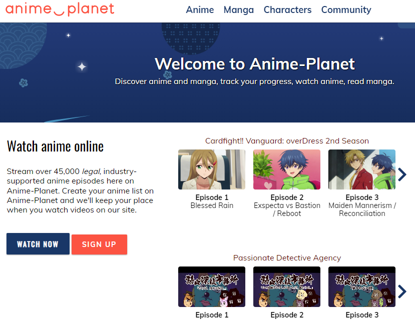Open the Anime menu
This screenshot has height=321, width=415.
[200, 10]
